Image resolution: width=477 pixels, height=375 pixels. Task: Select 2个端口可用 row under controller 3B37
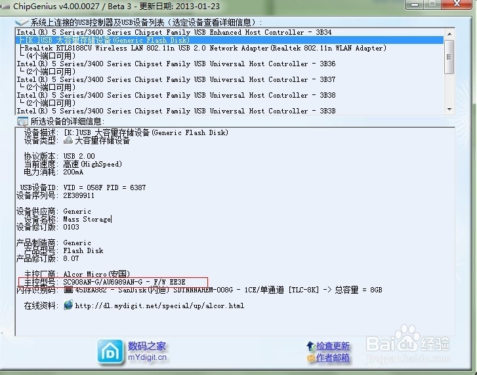230,87
